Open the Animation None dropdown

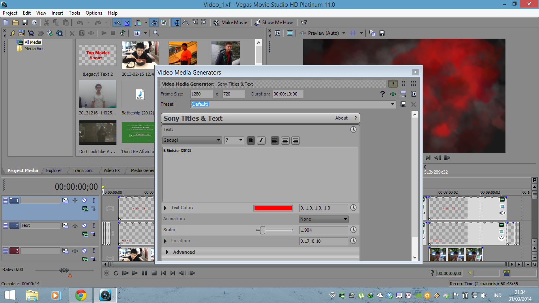(324, 219)
